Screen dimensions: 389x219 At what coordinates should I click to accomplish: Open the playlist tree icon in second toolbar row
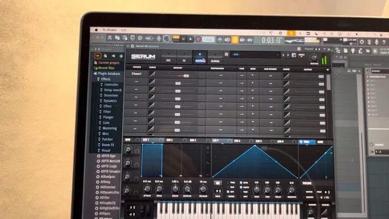click(338, 50)
